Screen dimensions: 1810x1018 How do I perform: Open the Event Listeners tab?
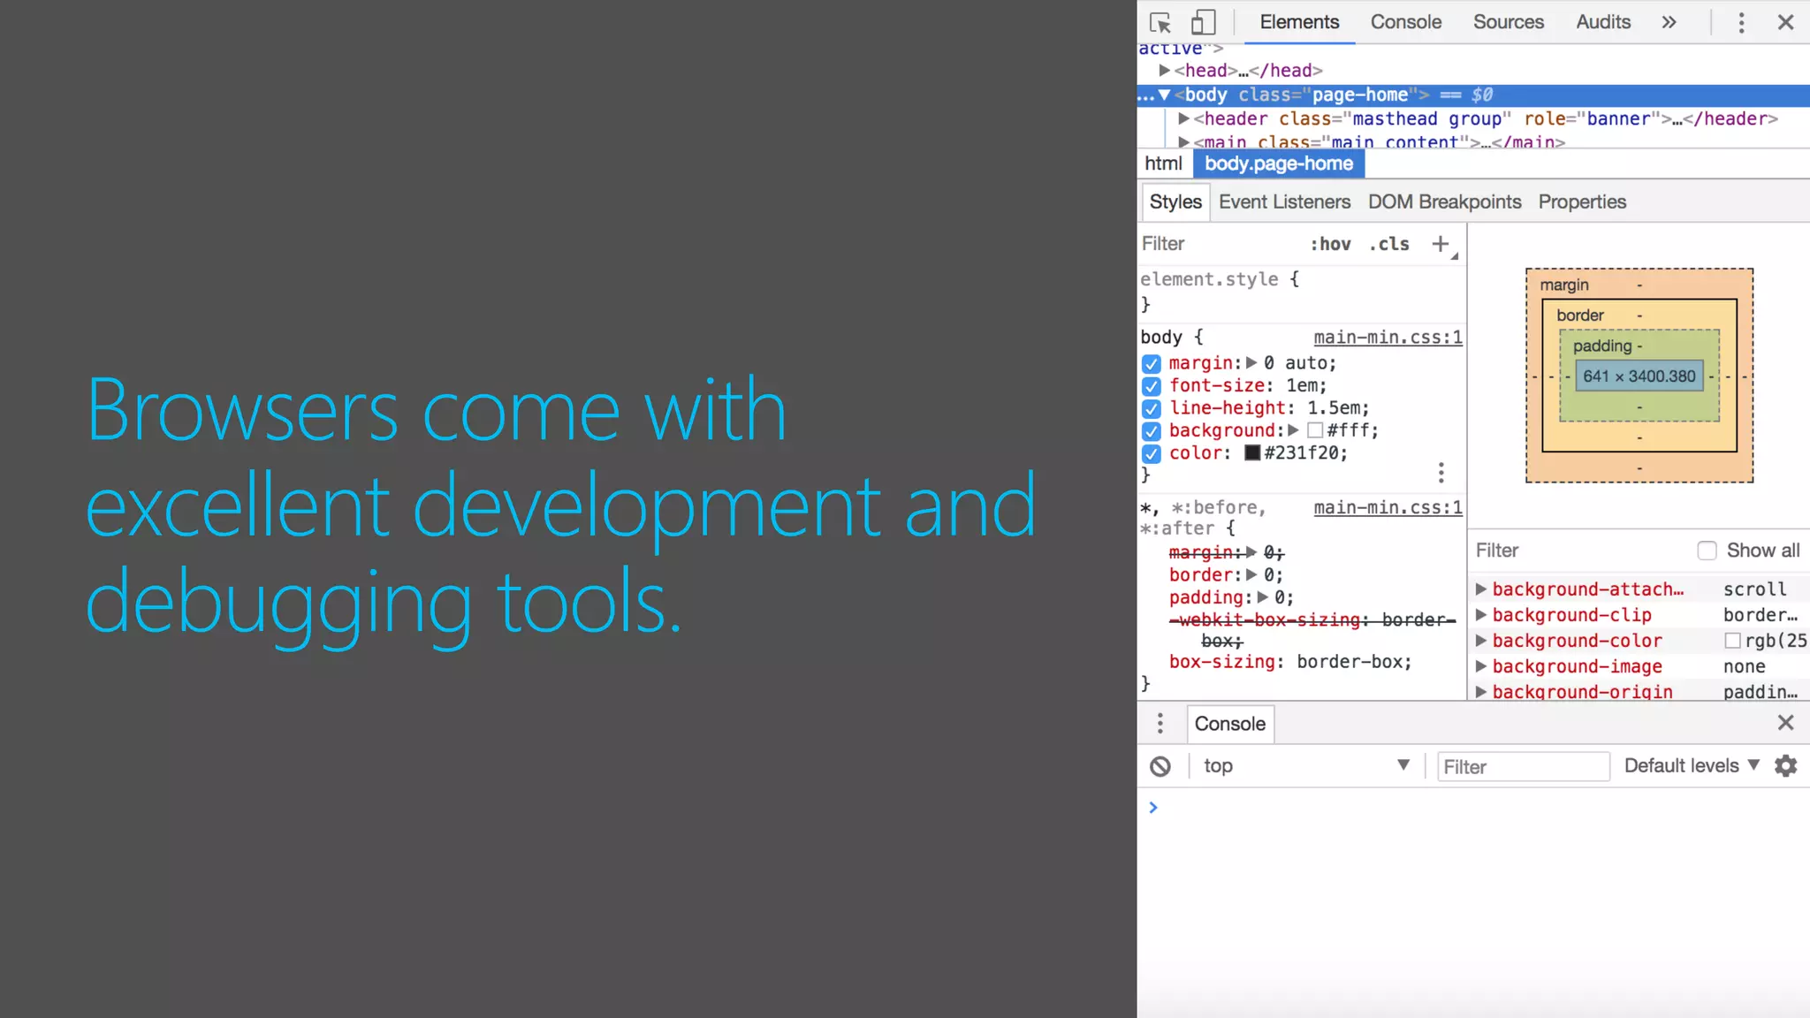click(x=1284, y=202)
